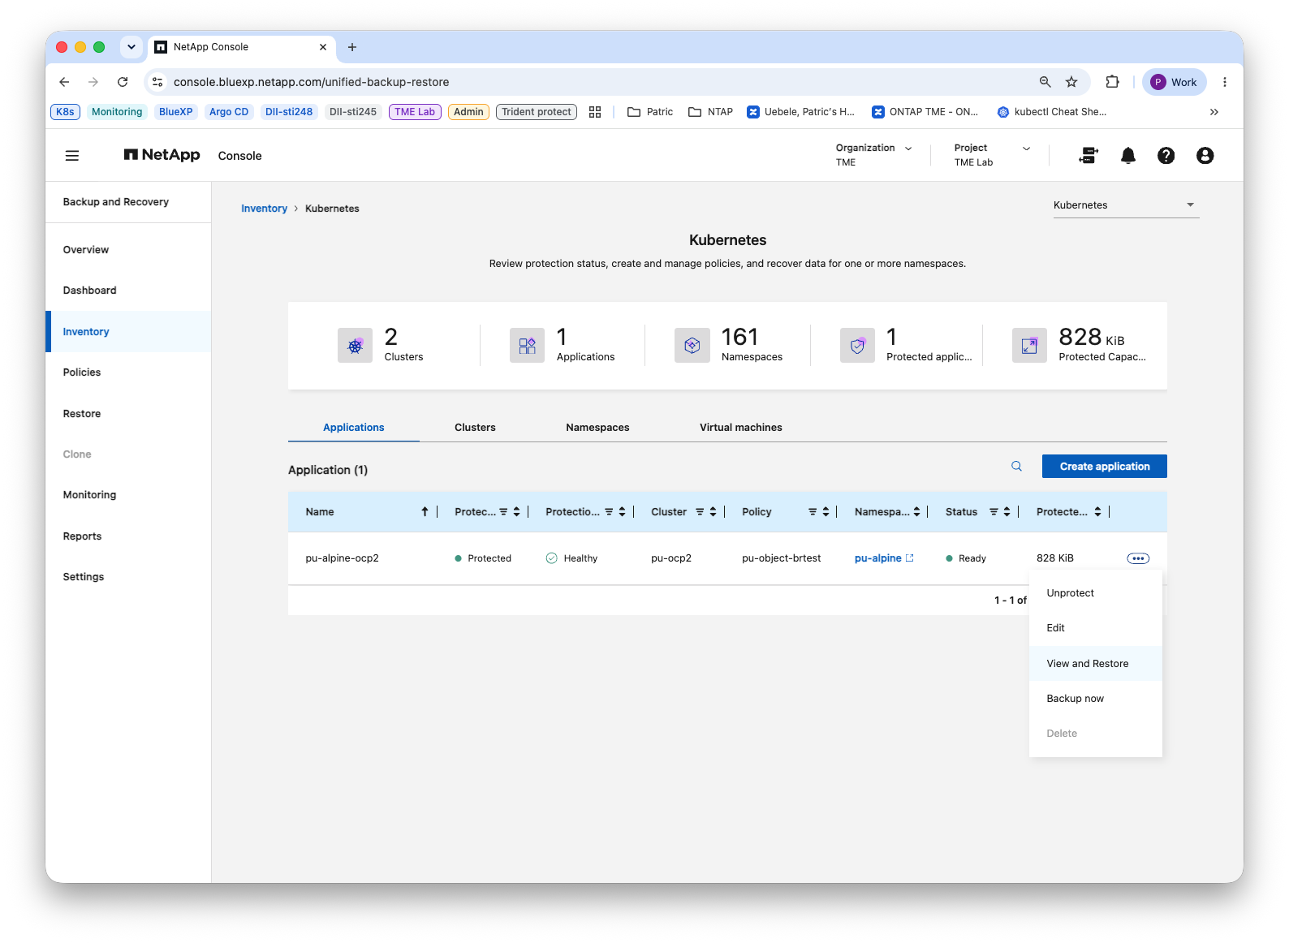Filter the Policy column
1289x943 pixels.
[x=813, y=512]
